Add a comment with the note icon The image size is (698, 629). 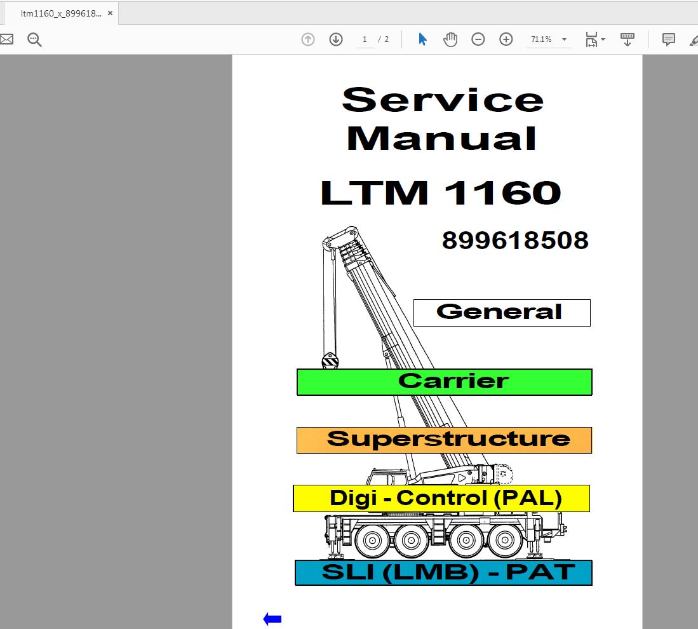(668, 39)
